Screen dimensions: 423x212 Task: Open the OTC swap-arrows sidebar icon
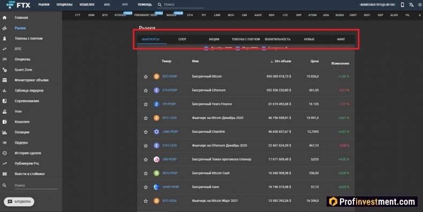(5, 49)
